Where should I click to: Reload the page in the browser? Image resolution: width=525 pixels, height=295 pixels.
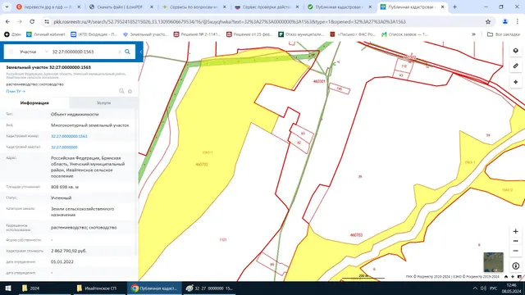(x=32, y=22)
